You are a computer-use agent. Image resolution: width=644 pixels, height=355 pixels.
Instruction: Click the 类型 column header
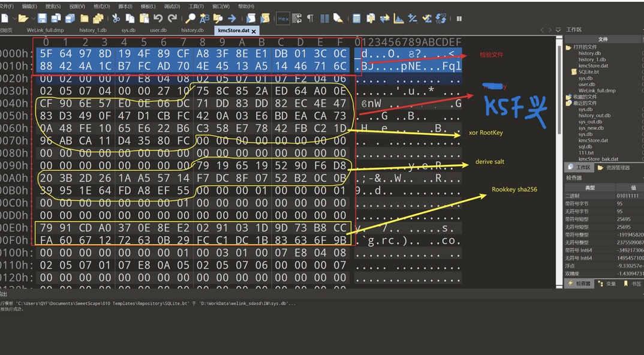590,187
